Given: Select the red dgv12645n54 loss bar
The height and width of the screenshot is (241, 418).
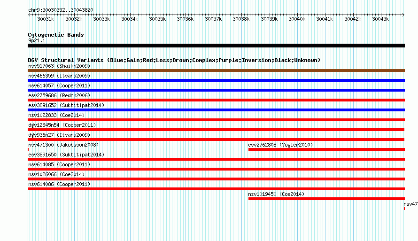Looking at the screenshot, I should click(x=216, y=130).
